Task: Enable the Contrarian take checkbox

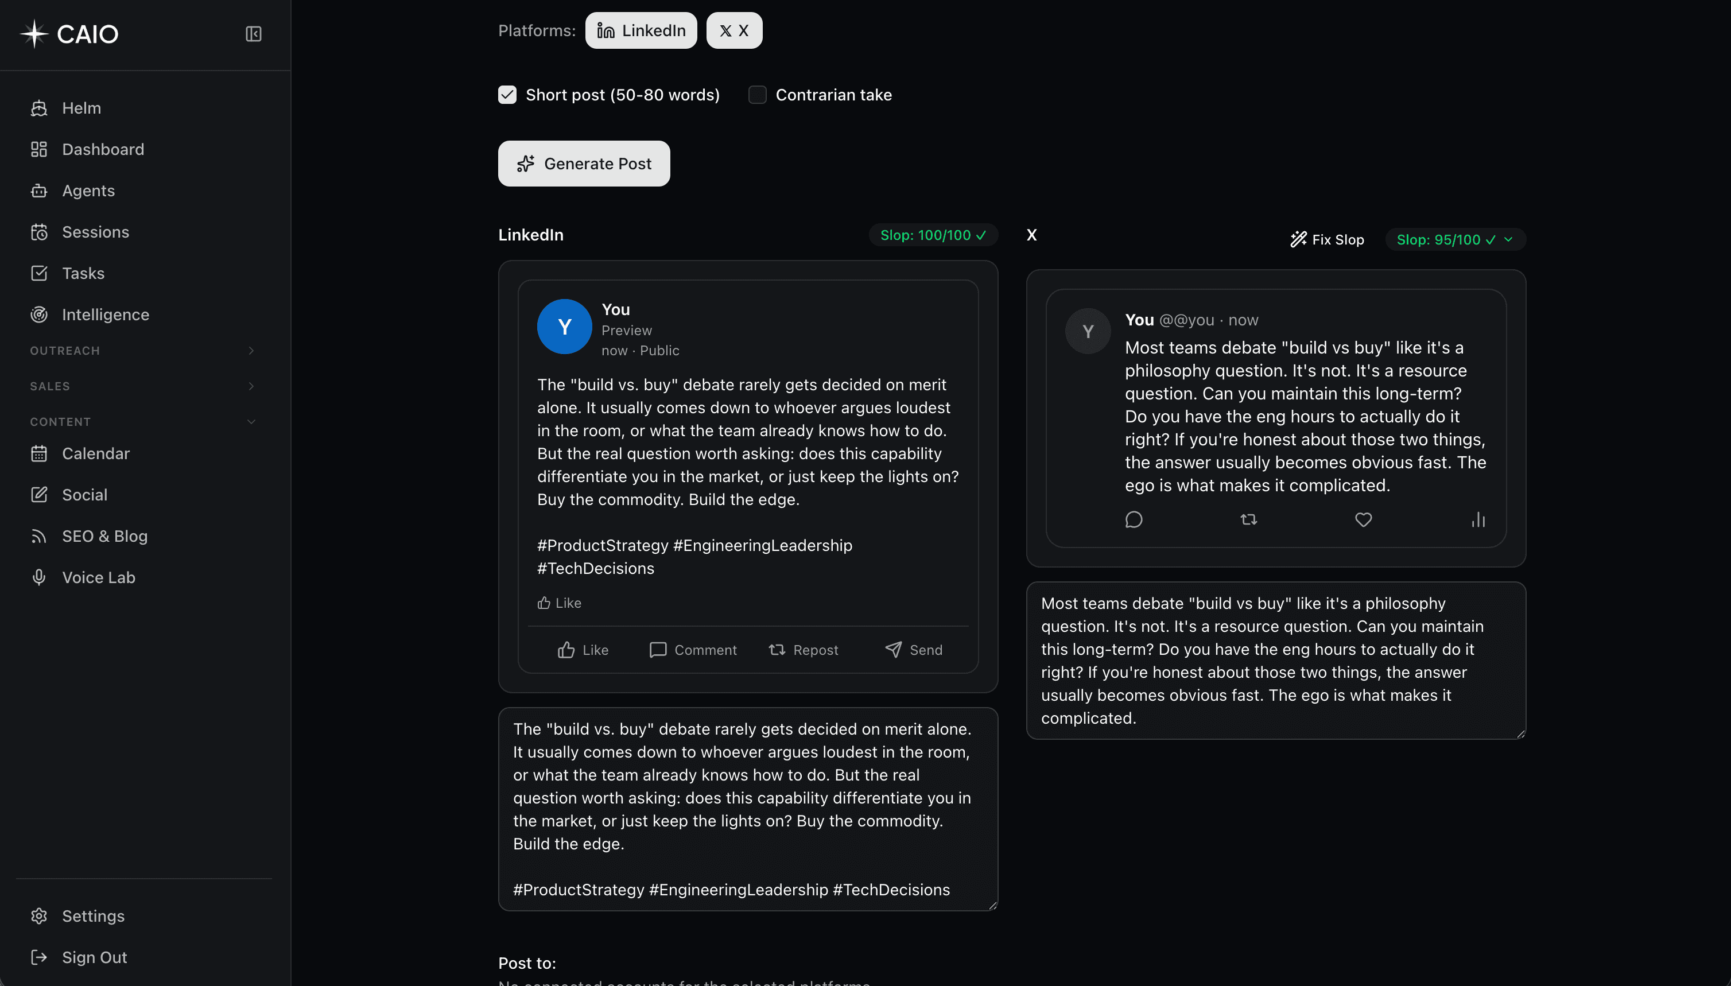Action: click(756, 95)
